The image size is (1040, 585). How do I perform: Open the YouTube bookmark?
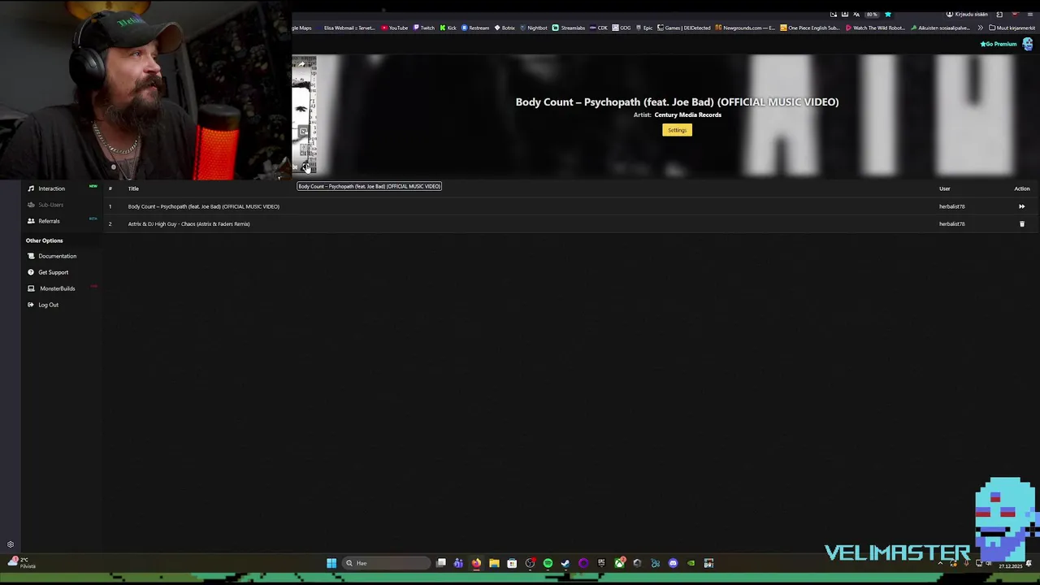(x=394, y=28)
